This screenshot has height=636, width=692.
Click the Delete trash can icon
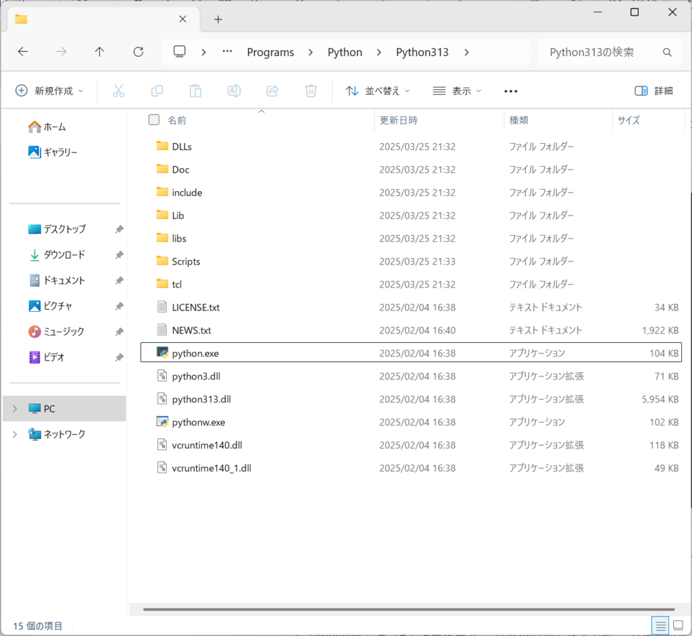[x=311, y=91]
